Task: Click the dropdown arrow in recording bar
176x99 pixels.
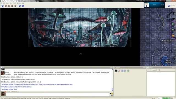Action: (x=158, y=1)
